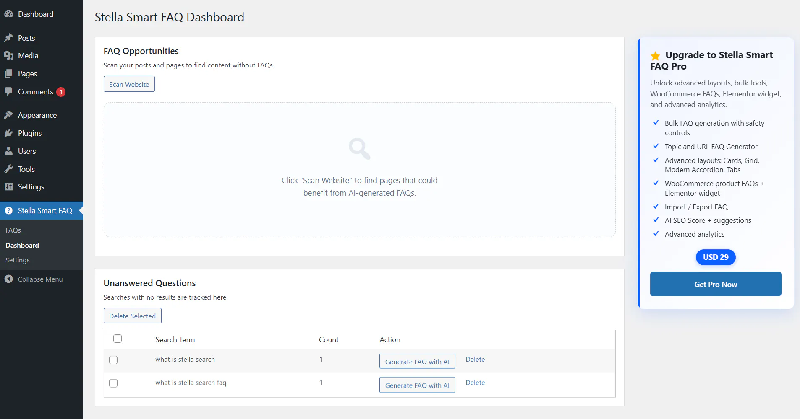The image size is (800, 419).
Task: Check the box for "what is stella search faq"
Action: point(113,383)
